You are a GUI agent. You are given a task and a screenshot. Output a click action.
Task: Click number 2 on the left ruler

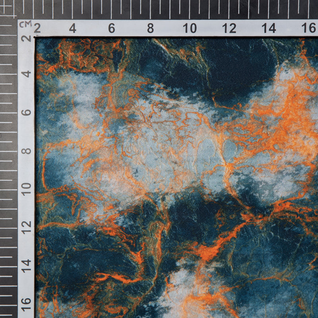pyautogui.click(x=26, y=39)
